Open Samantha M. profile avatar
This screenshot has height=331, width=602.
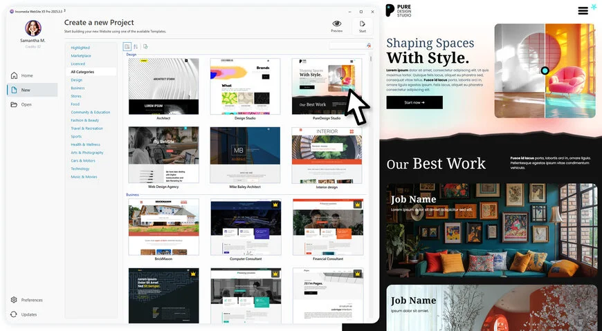(x=33, y=28)
